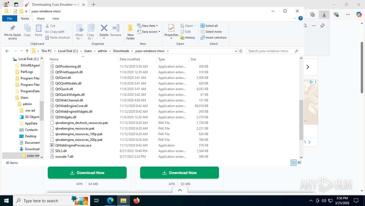
Task: Select the swscale-7.dll file
Action: point(64,157)
